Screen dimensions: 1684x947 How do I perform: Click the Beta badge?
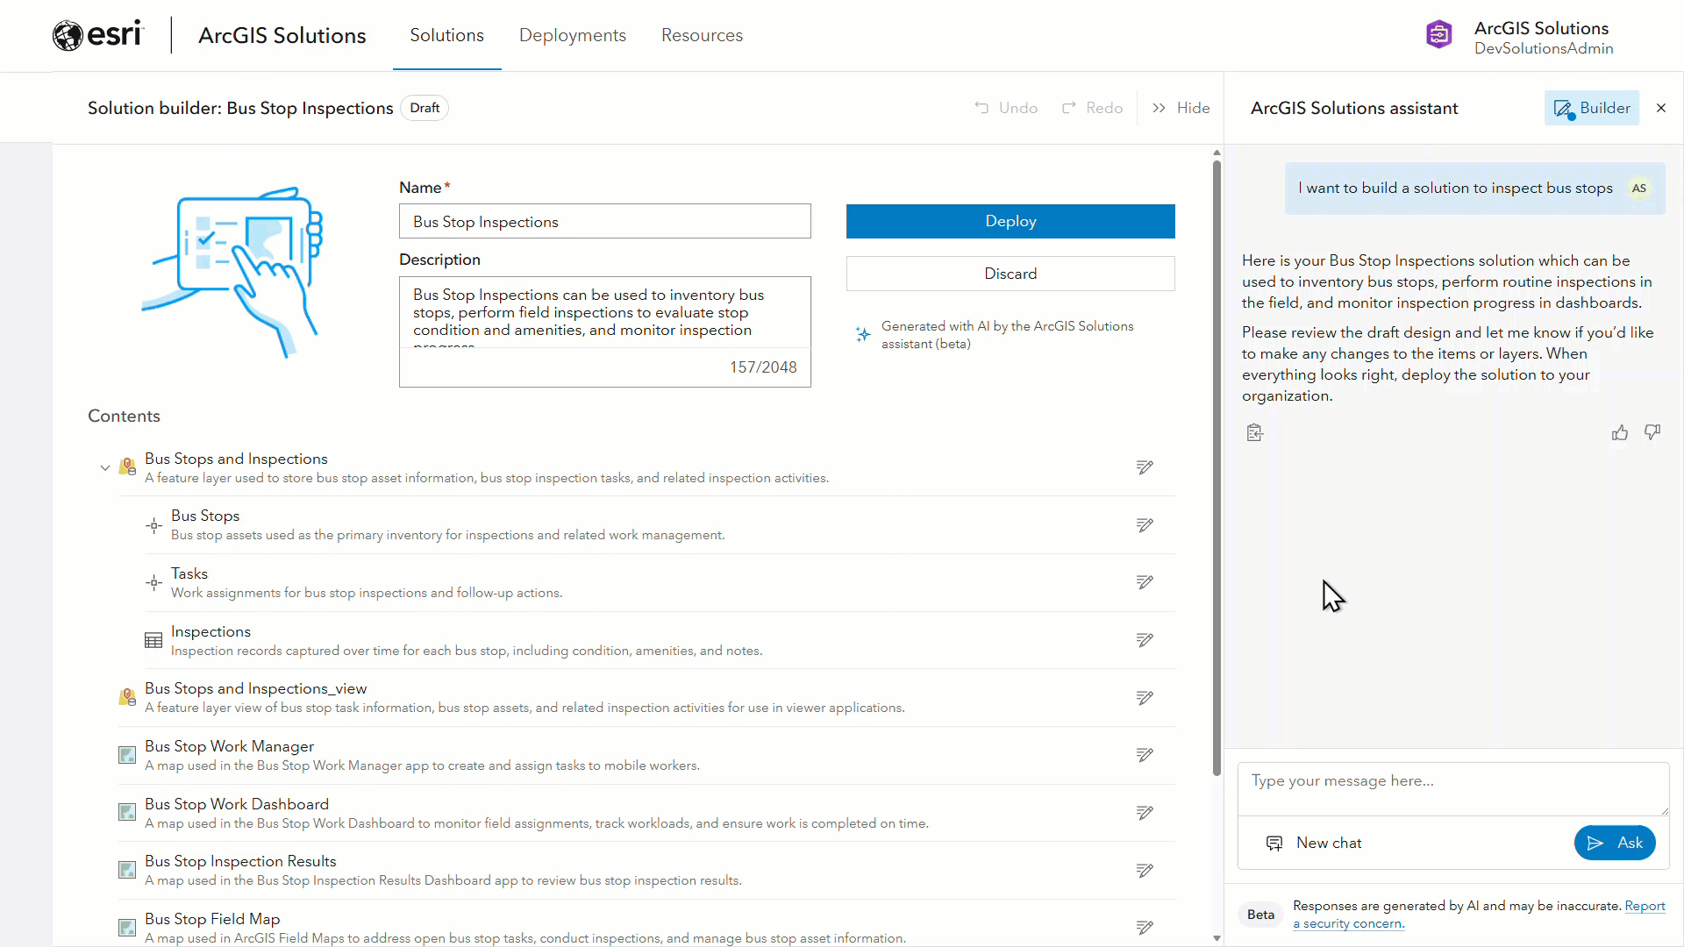pyautogui.click(x=1260, y=915)
